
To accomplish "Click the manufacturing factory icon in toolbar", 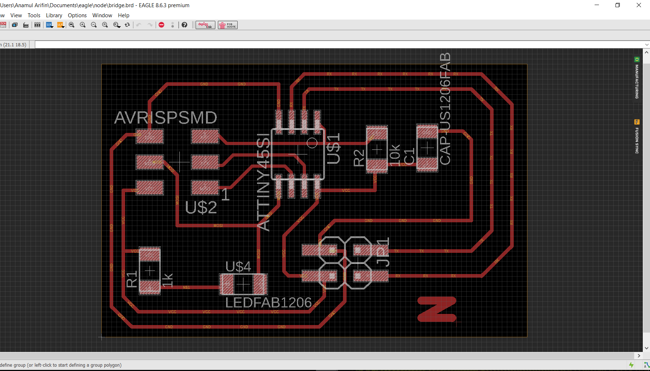I will [x=26, y=25].
